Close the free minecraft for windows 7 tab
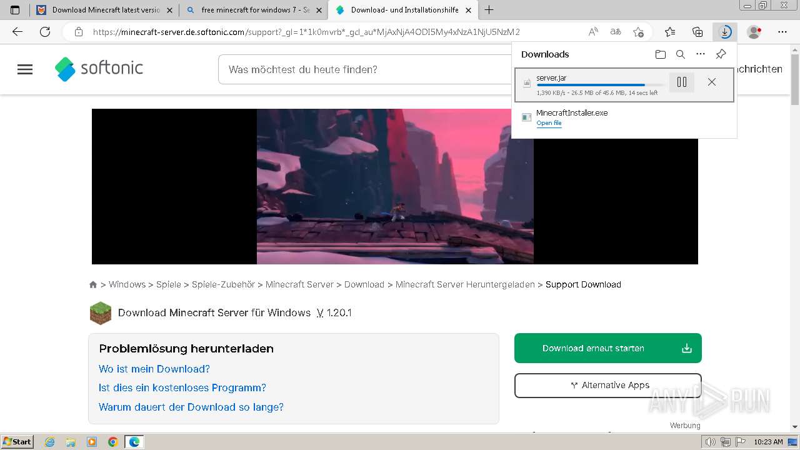This screenshot has width=800, height=450. click(x=319, y=10)
